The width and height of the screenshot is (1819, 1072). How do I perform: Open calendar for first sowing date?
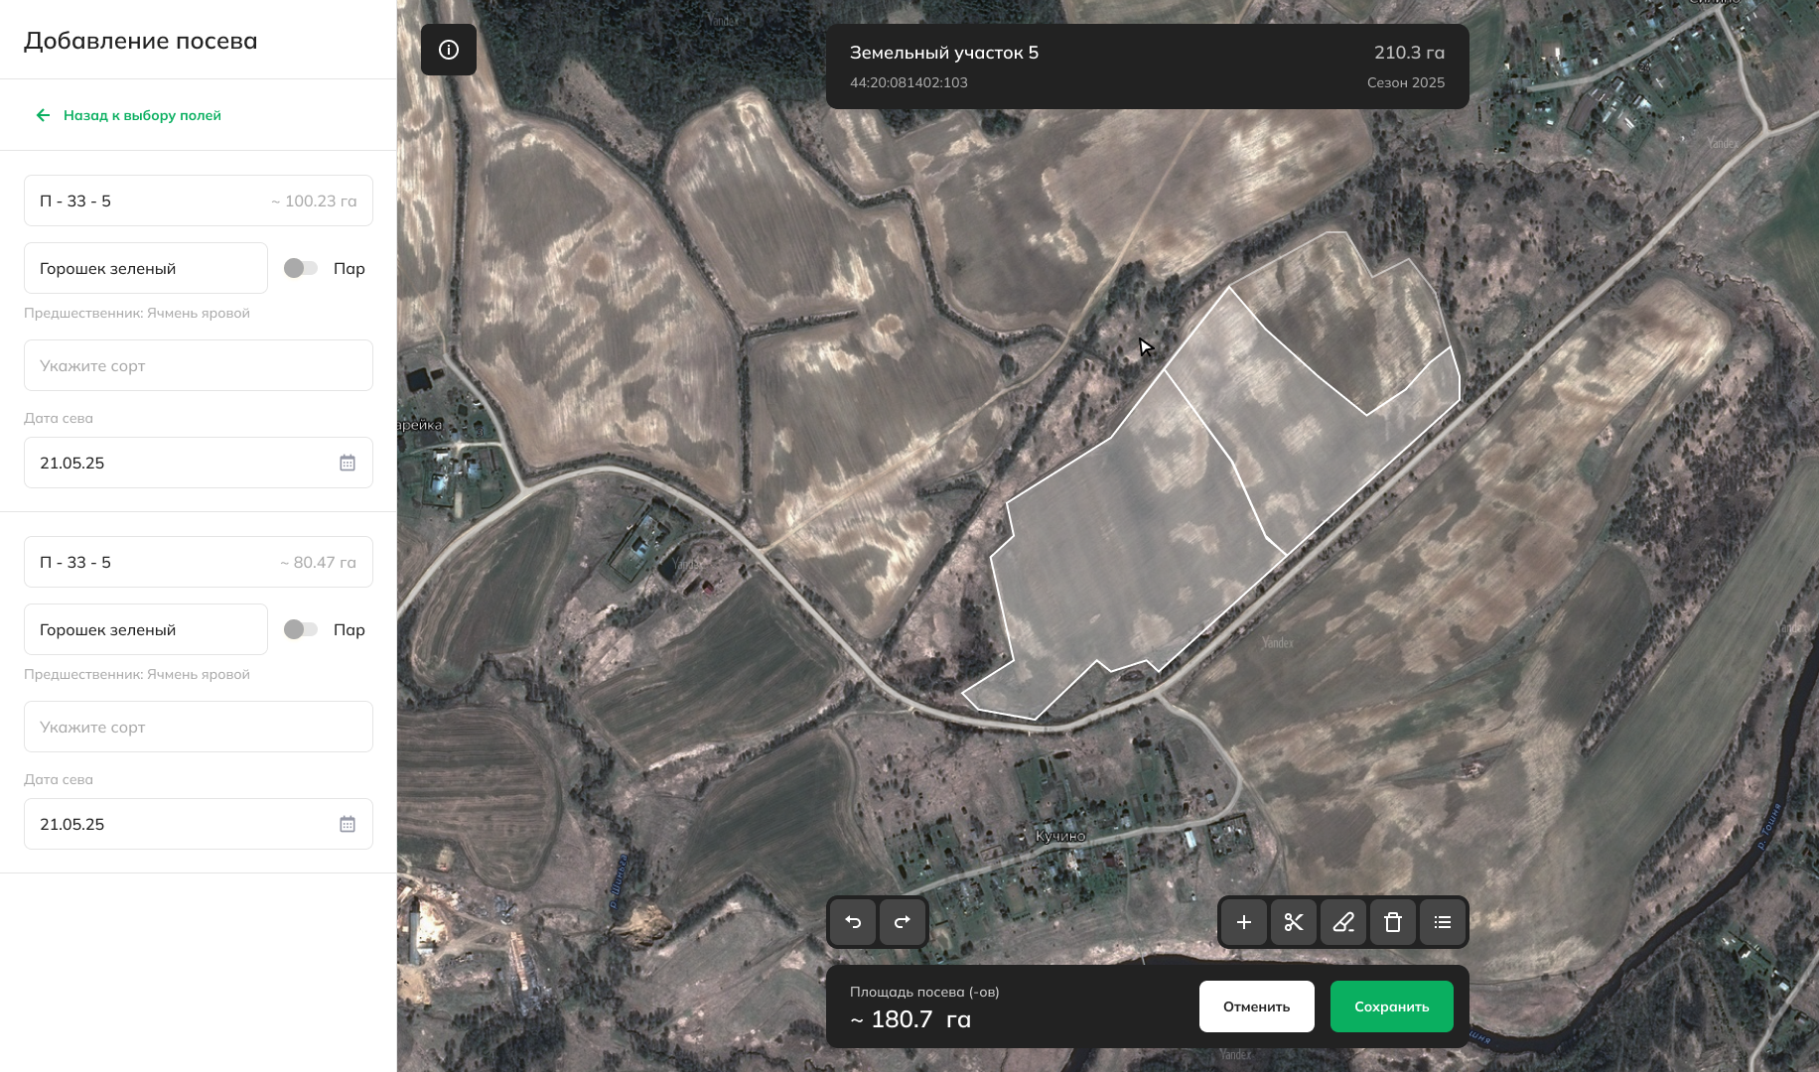pyautogui.click(x=348, y=463)
